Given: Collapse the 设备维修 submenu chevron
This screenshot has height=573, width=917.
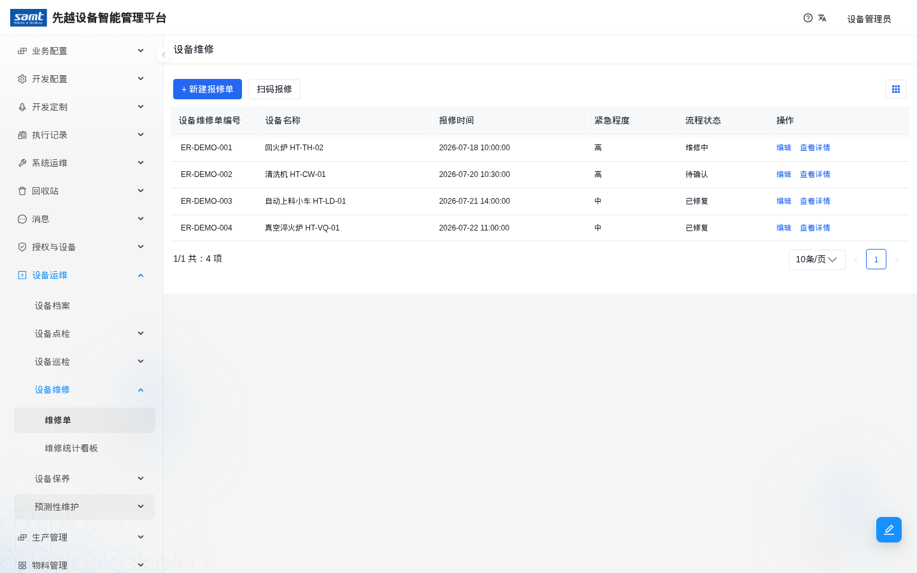Looking at the screenshot, I should (141, 390).
